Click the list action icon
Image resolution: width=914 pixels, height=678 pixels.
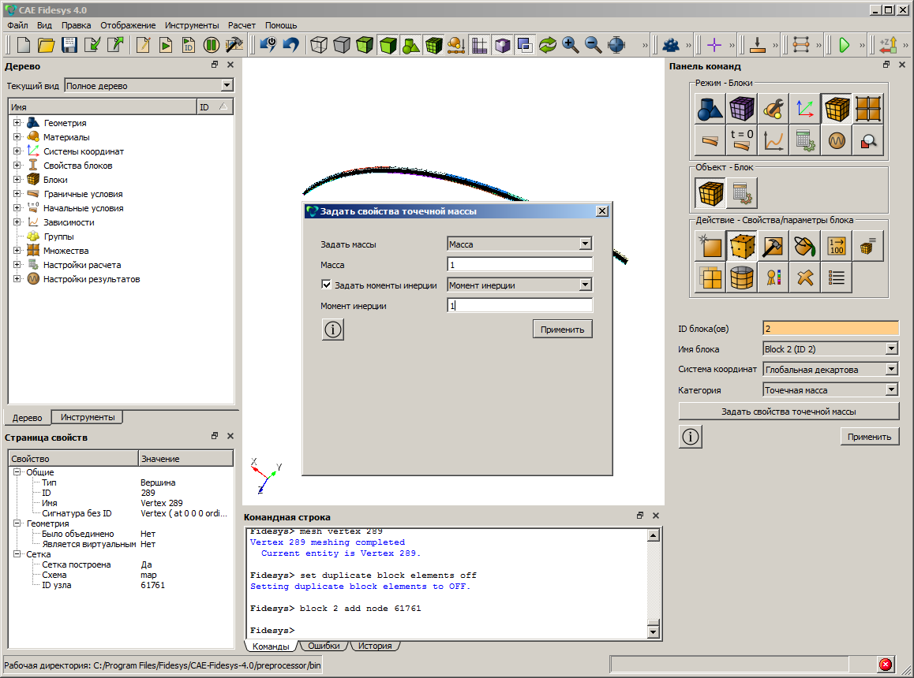click(x=837, y=278)
